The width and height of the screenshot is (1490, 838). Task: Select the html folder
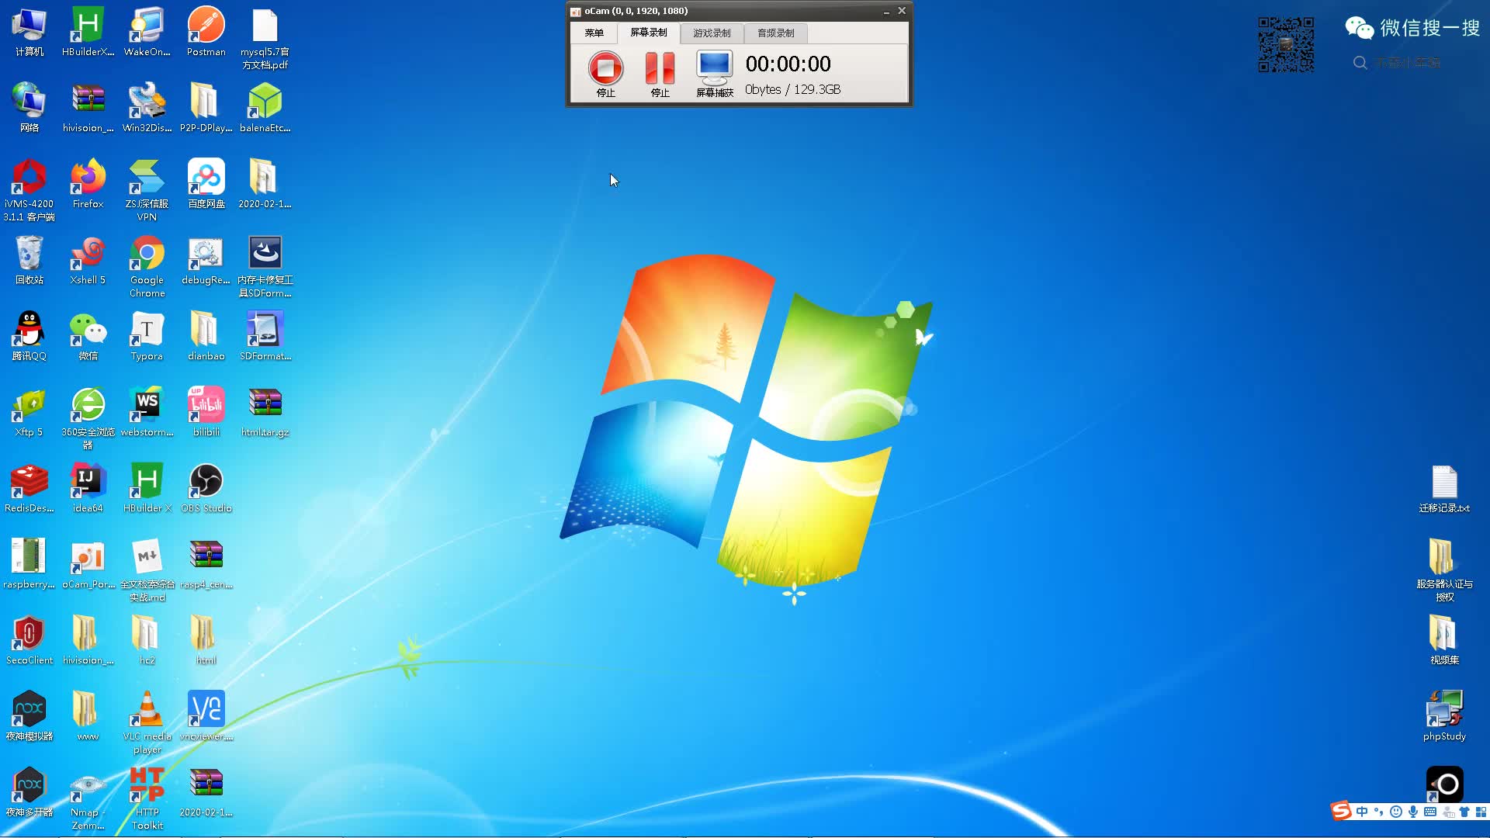click(206, 641)
